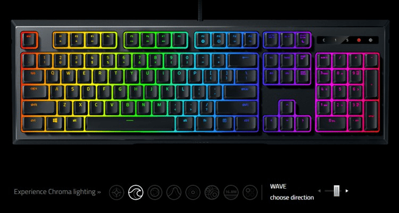The height and width of the screenshot is (213, 399).
Task: Click the red Esc key on the keyboard
Action: 29,40
